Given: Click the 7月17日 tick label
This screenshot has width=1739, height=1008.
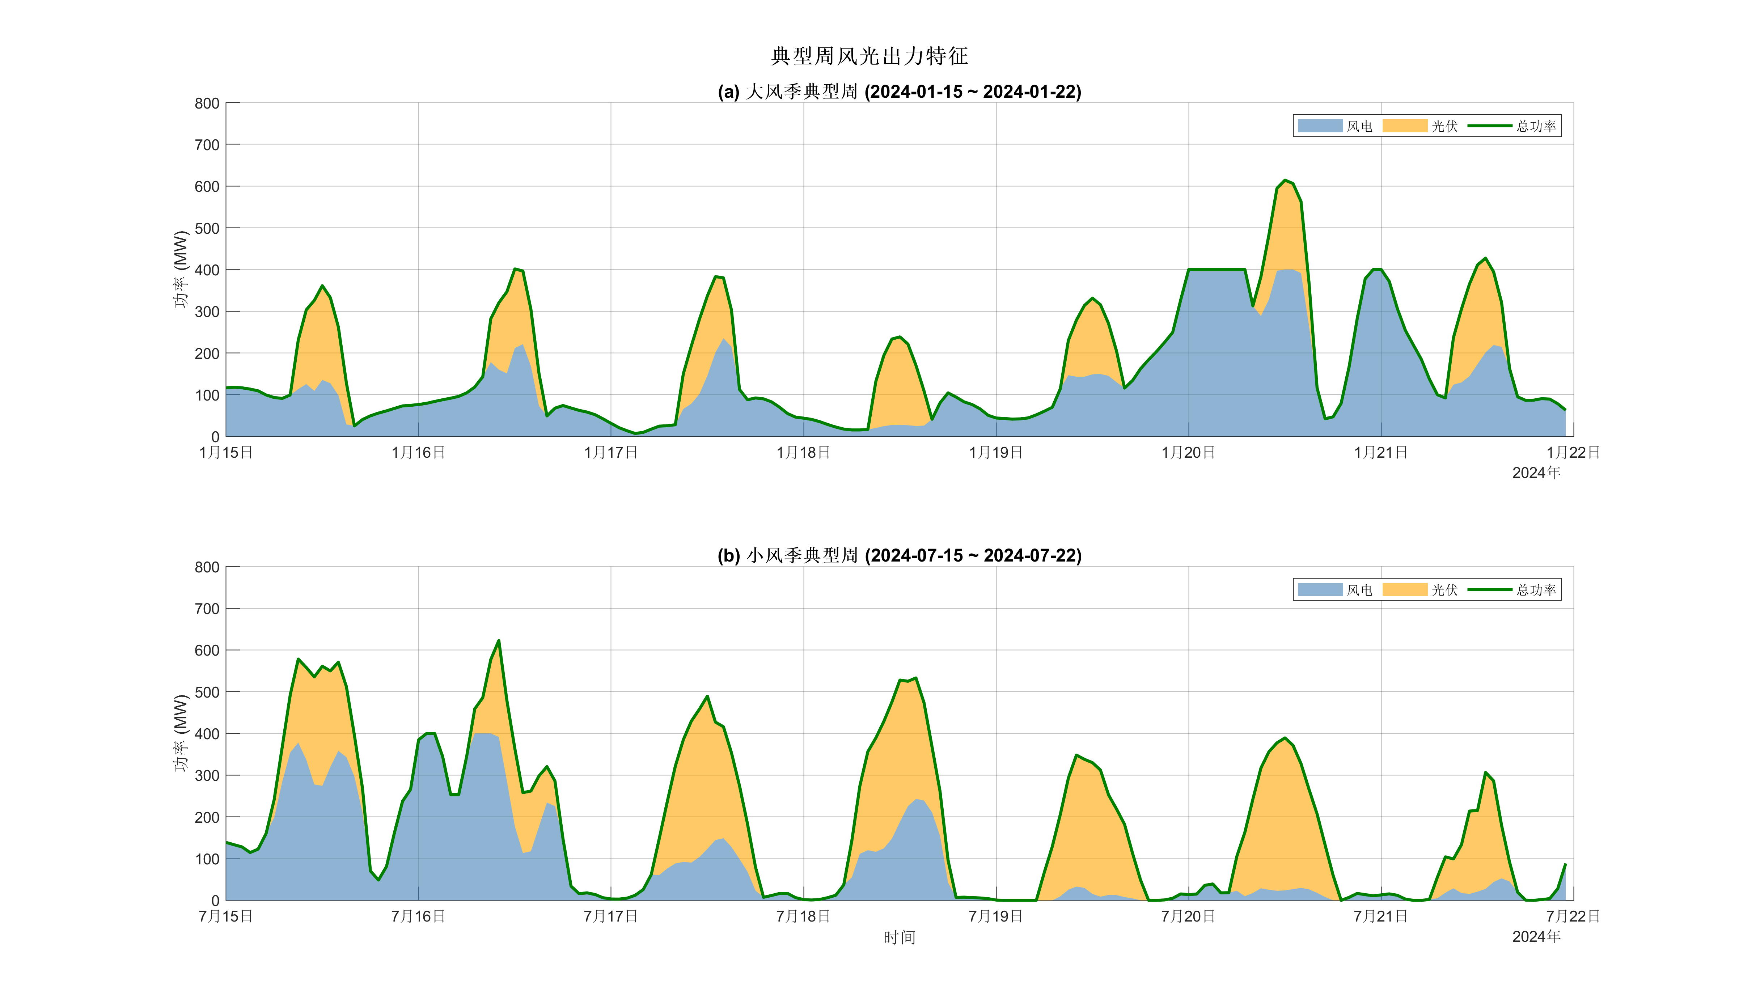Looking at the screenshot, I should (x=611, y=916).
